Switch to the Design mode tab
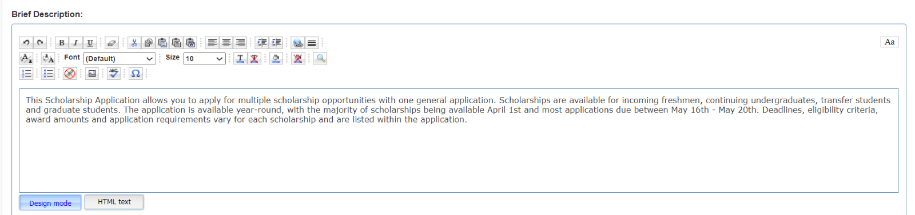This screenshot has width=915, height=215. (x=50, y=202)
